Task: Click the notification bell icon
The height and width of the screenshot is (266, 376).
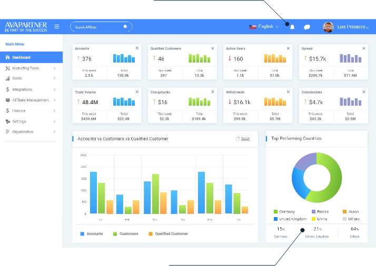Action: pos(293,27)
